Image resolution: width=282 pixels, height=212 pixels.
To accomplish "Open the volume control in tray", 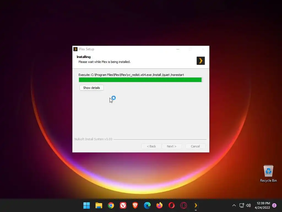I will click(x=248, y=205).
